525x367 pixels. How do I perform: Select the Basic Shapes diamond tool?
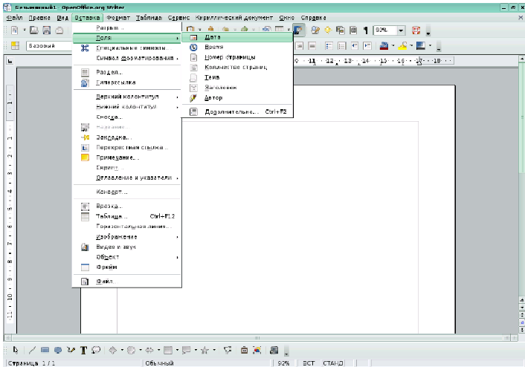click(x=113, y=350)
